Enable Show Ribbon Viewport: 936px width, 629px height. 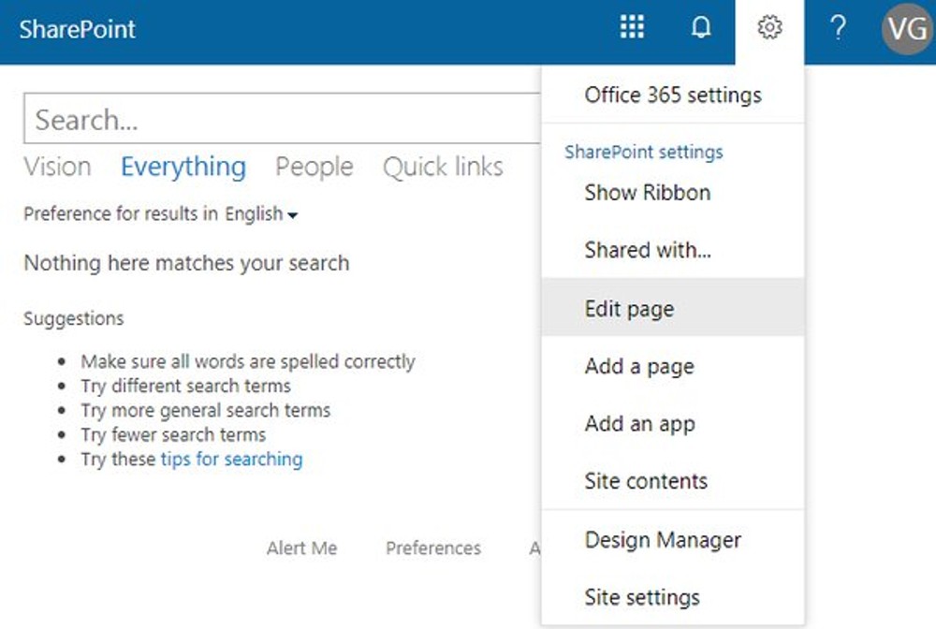click(648, 192)
